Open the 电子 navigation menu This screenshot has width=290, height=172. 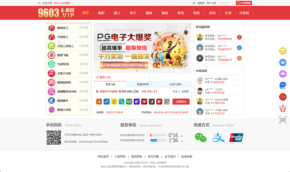click(133, 13)
